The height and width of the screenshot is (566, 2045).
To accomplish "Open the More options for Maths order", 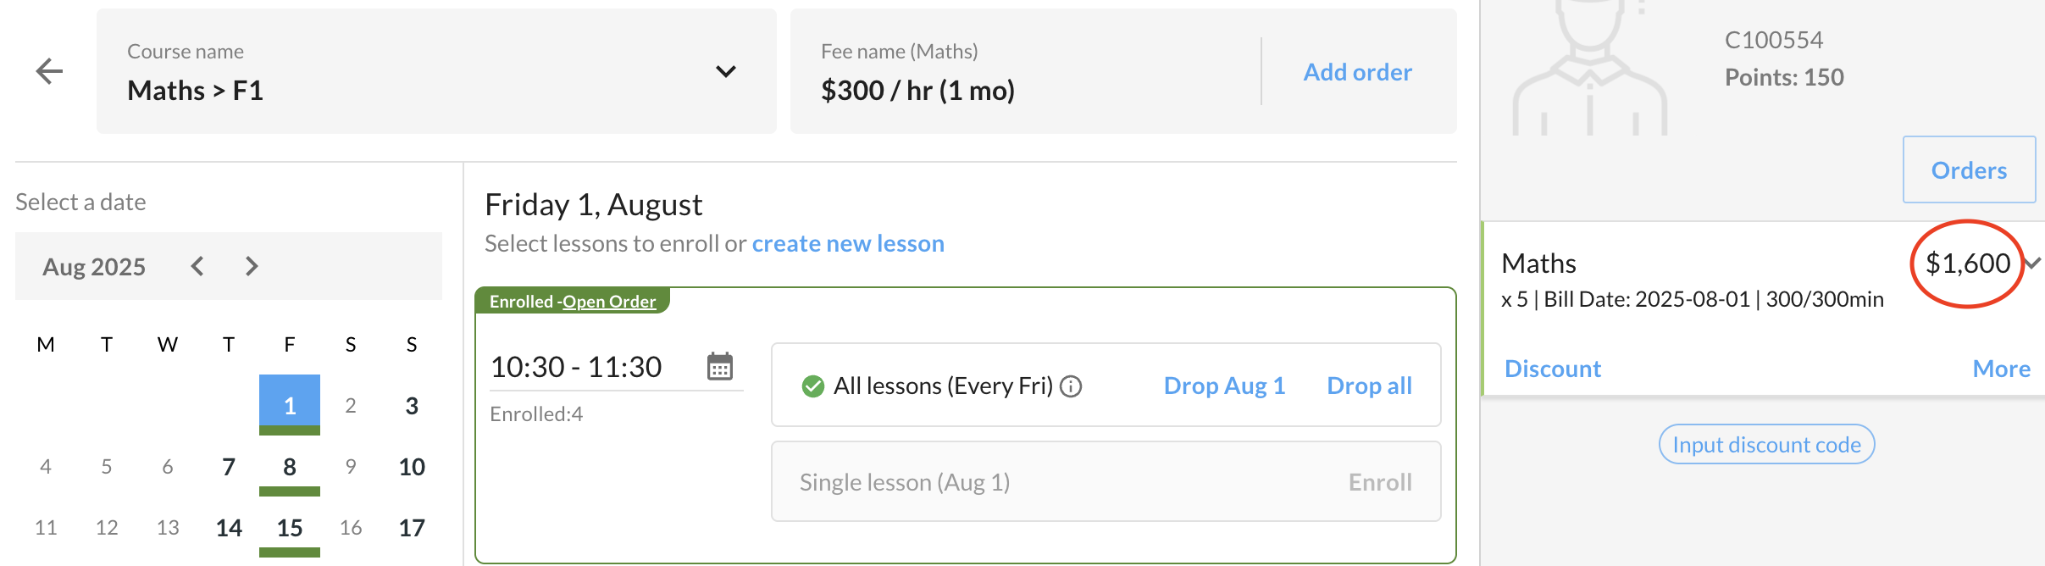I will coord(2001,369).
